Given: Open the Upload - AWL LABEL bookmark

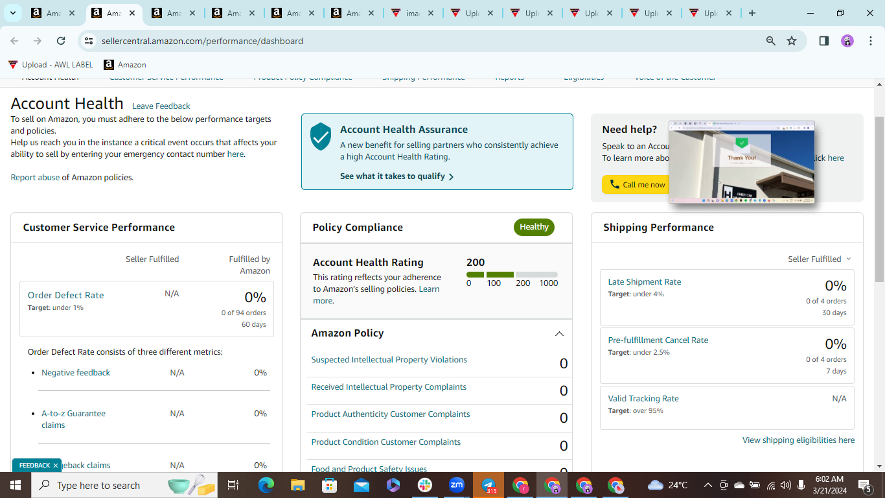Looking at the screenshot, I should coord(51,65).
